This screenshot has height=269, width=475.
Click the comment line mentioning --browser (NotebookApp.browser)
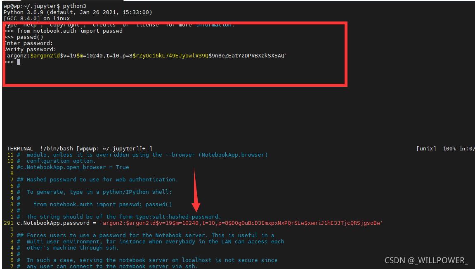tap(142, 155)
